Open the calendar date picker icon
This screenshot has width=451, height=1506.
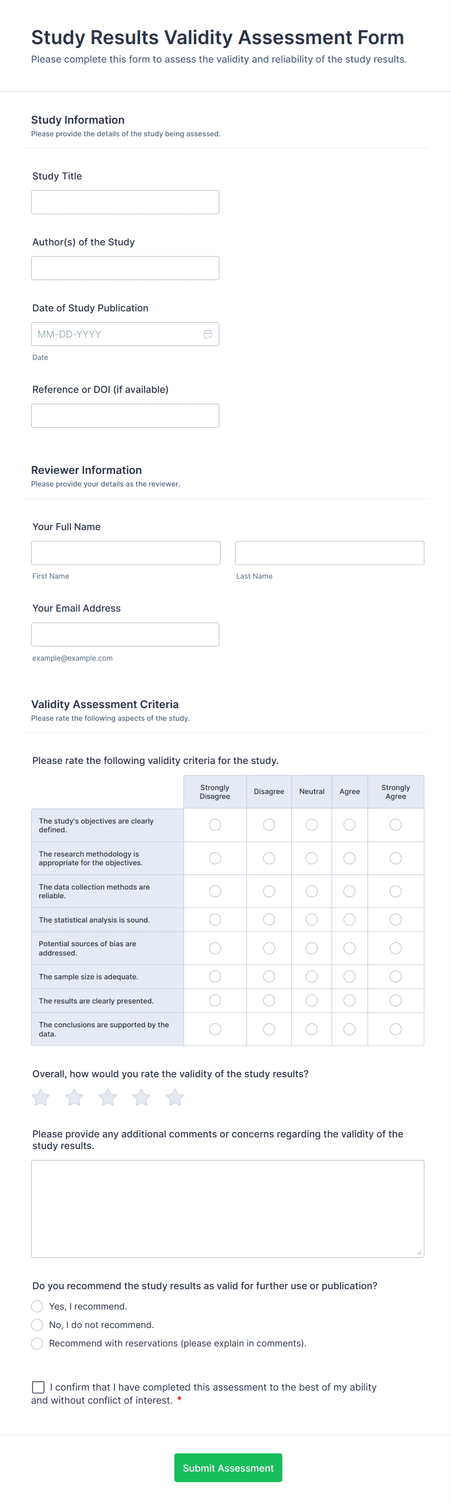(208, 334)
